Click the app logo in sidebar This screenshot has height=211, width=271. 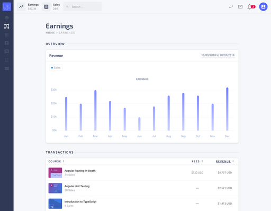tap(7, 7)
